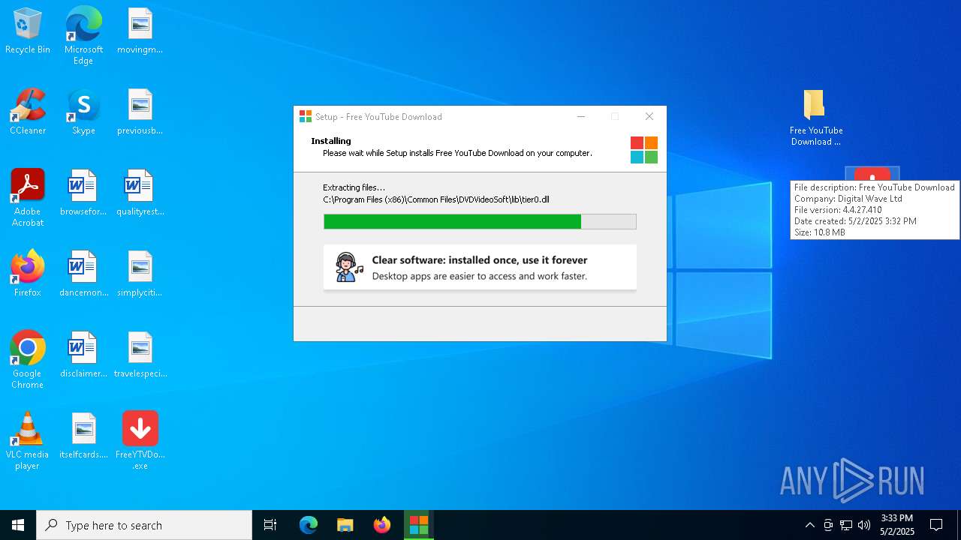Minimize the Setup window
The height and width of the screenshot is (540, 961).
581,116
